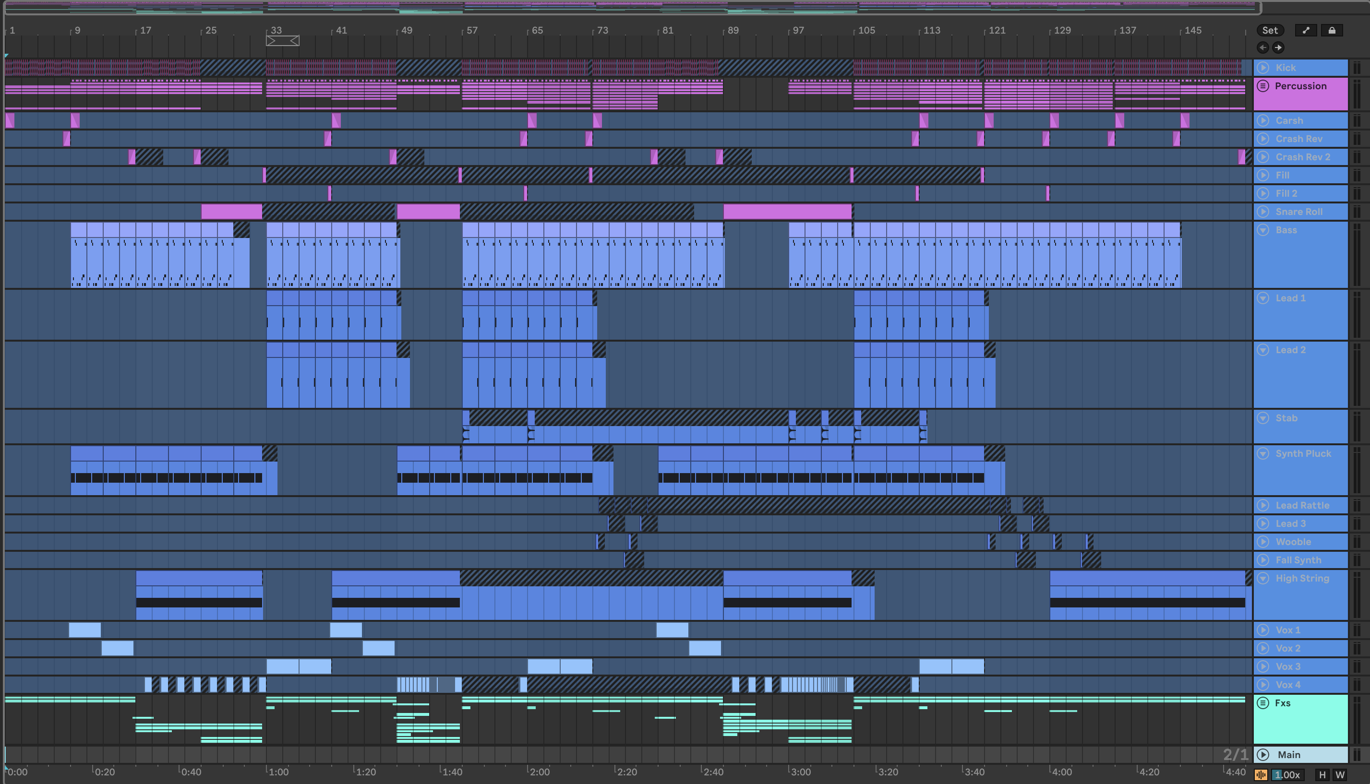
Task: Jump to previous locator arrow
Action: point(1263,48)
